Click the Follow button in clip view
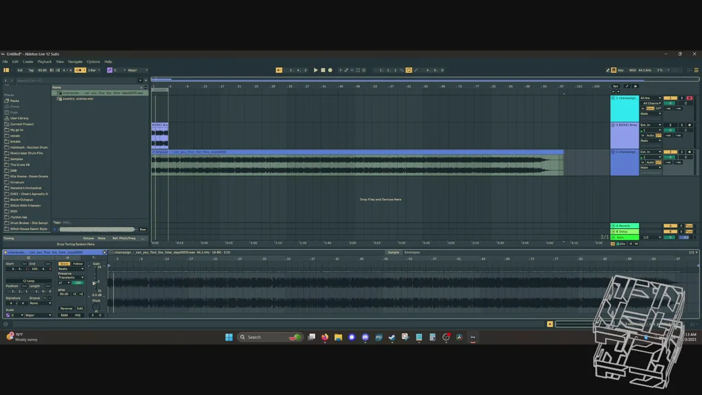 point(78,264)
